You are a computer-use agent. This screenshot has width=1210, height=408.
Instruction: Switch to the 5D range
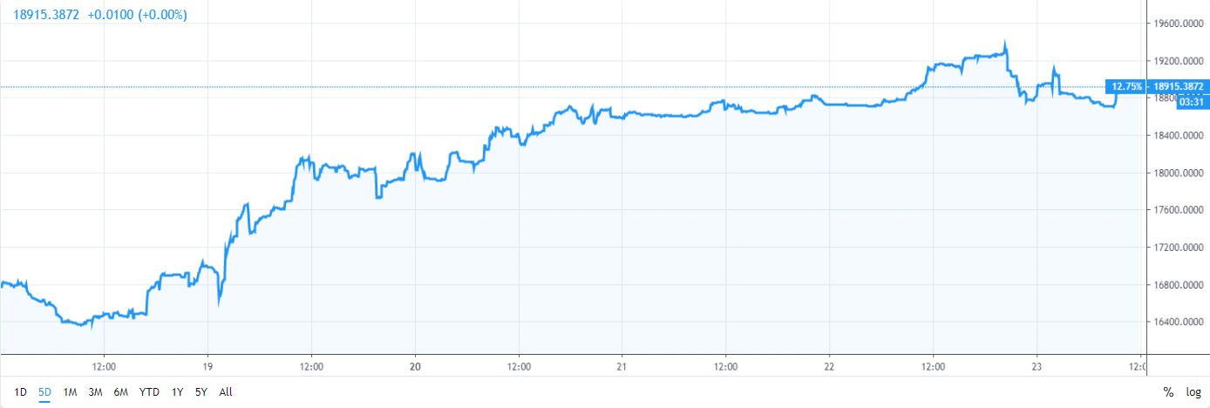(x=45, y=392)
